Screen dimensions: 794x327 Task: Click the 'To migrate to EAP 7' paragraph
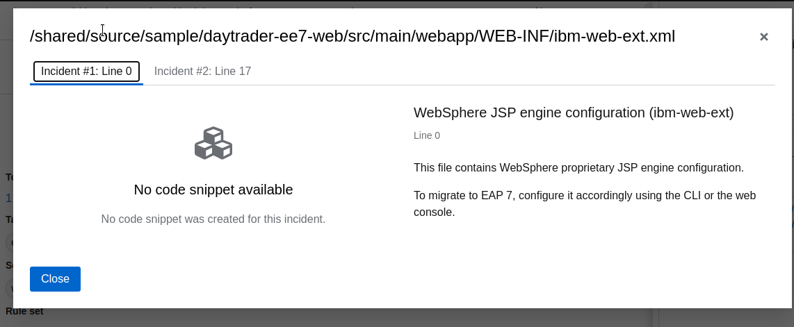coord(584,203)
